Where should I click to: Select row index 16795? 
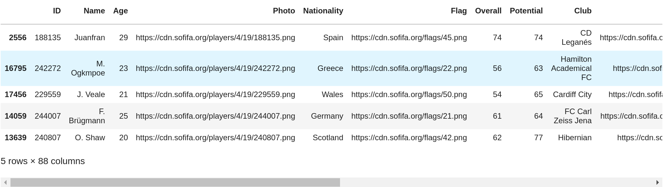pyautogui.click(x=15, y=68)
